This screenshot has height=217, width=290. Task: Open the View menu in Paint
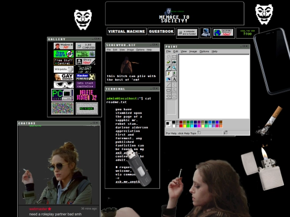184,51
